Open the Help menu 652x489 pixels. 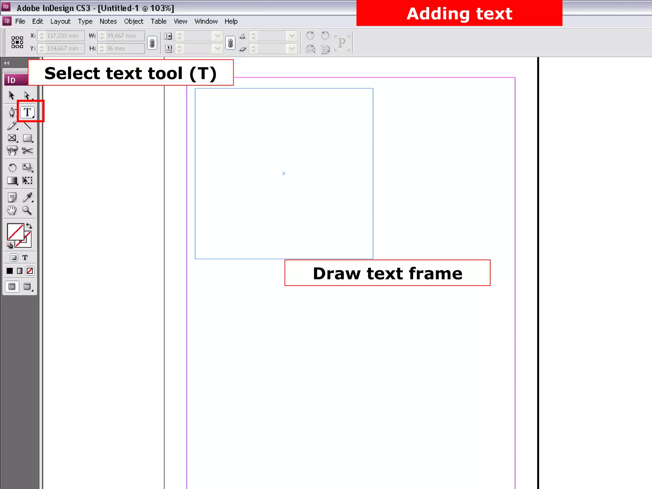[x=231, y=21]
